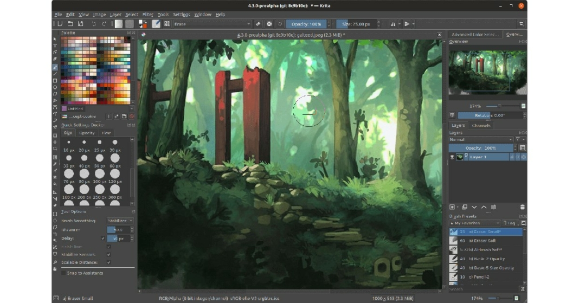Viewport: 579px width, 303px height.
Task: Expand the Untitled palette group dropdown
Action: pyautogui.click(x=131, y=109)
